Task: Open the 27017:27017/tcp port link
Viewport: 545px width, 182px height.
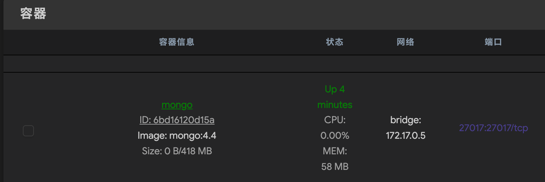Action: point(493,128)
